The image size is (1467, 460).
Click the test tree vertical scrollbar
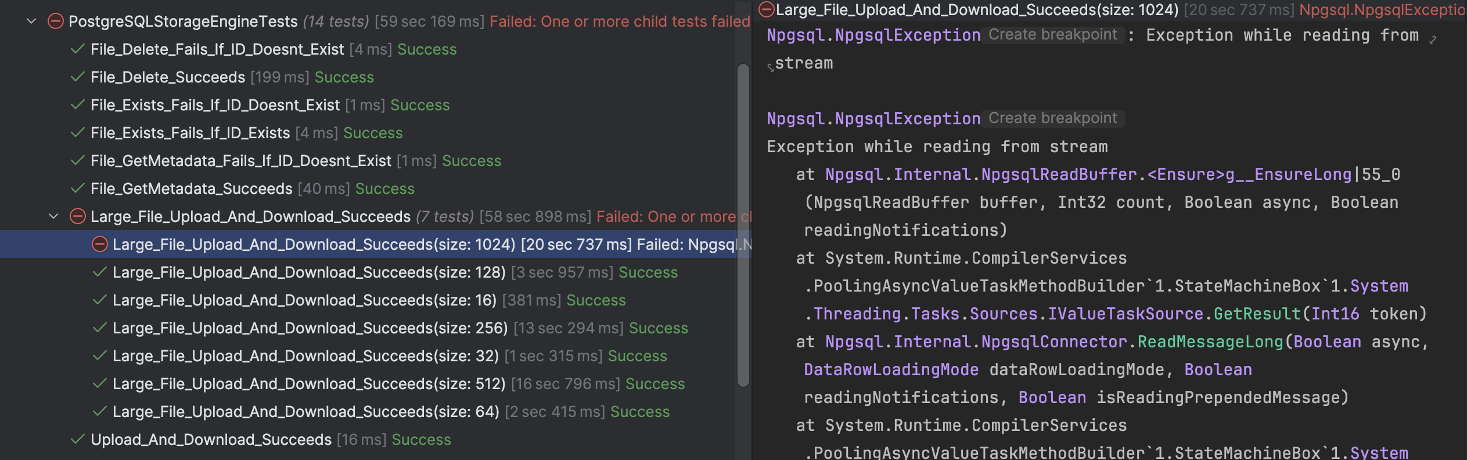point(743,225)
